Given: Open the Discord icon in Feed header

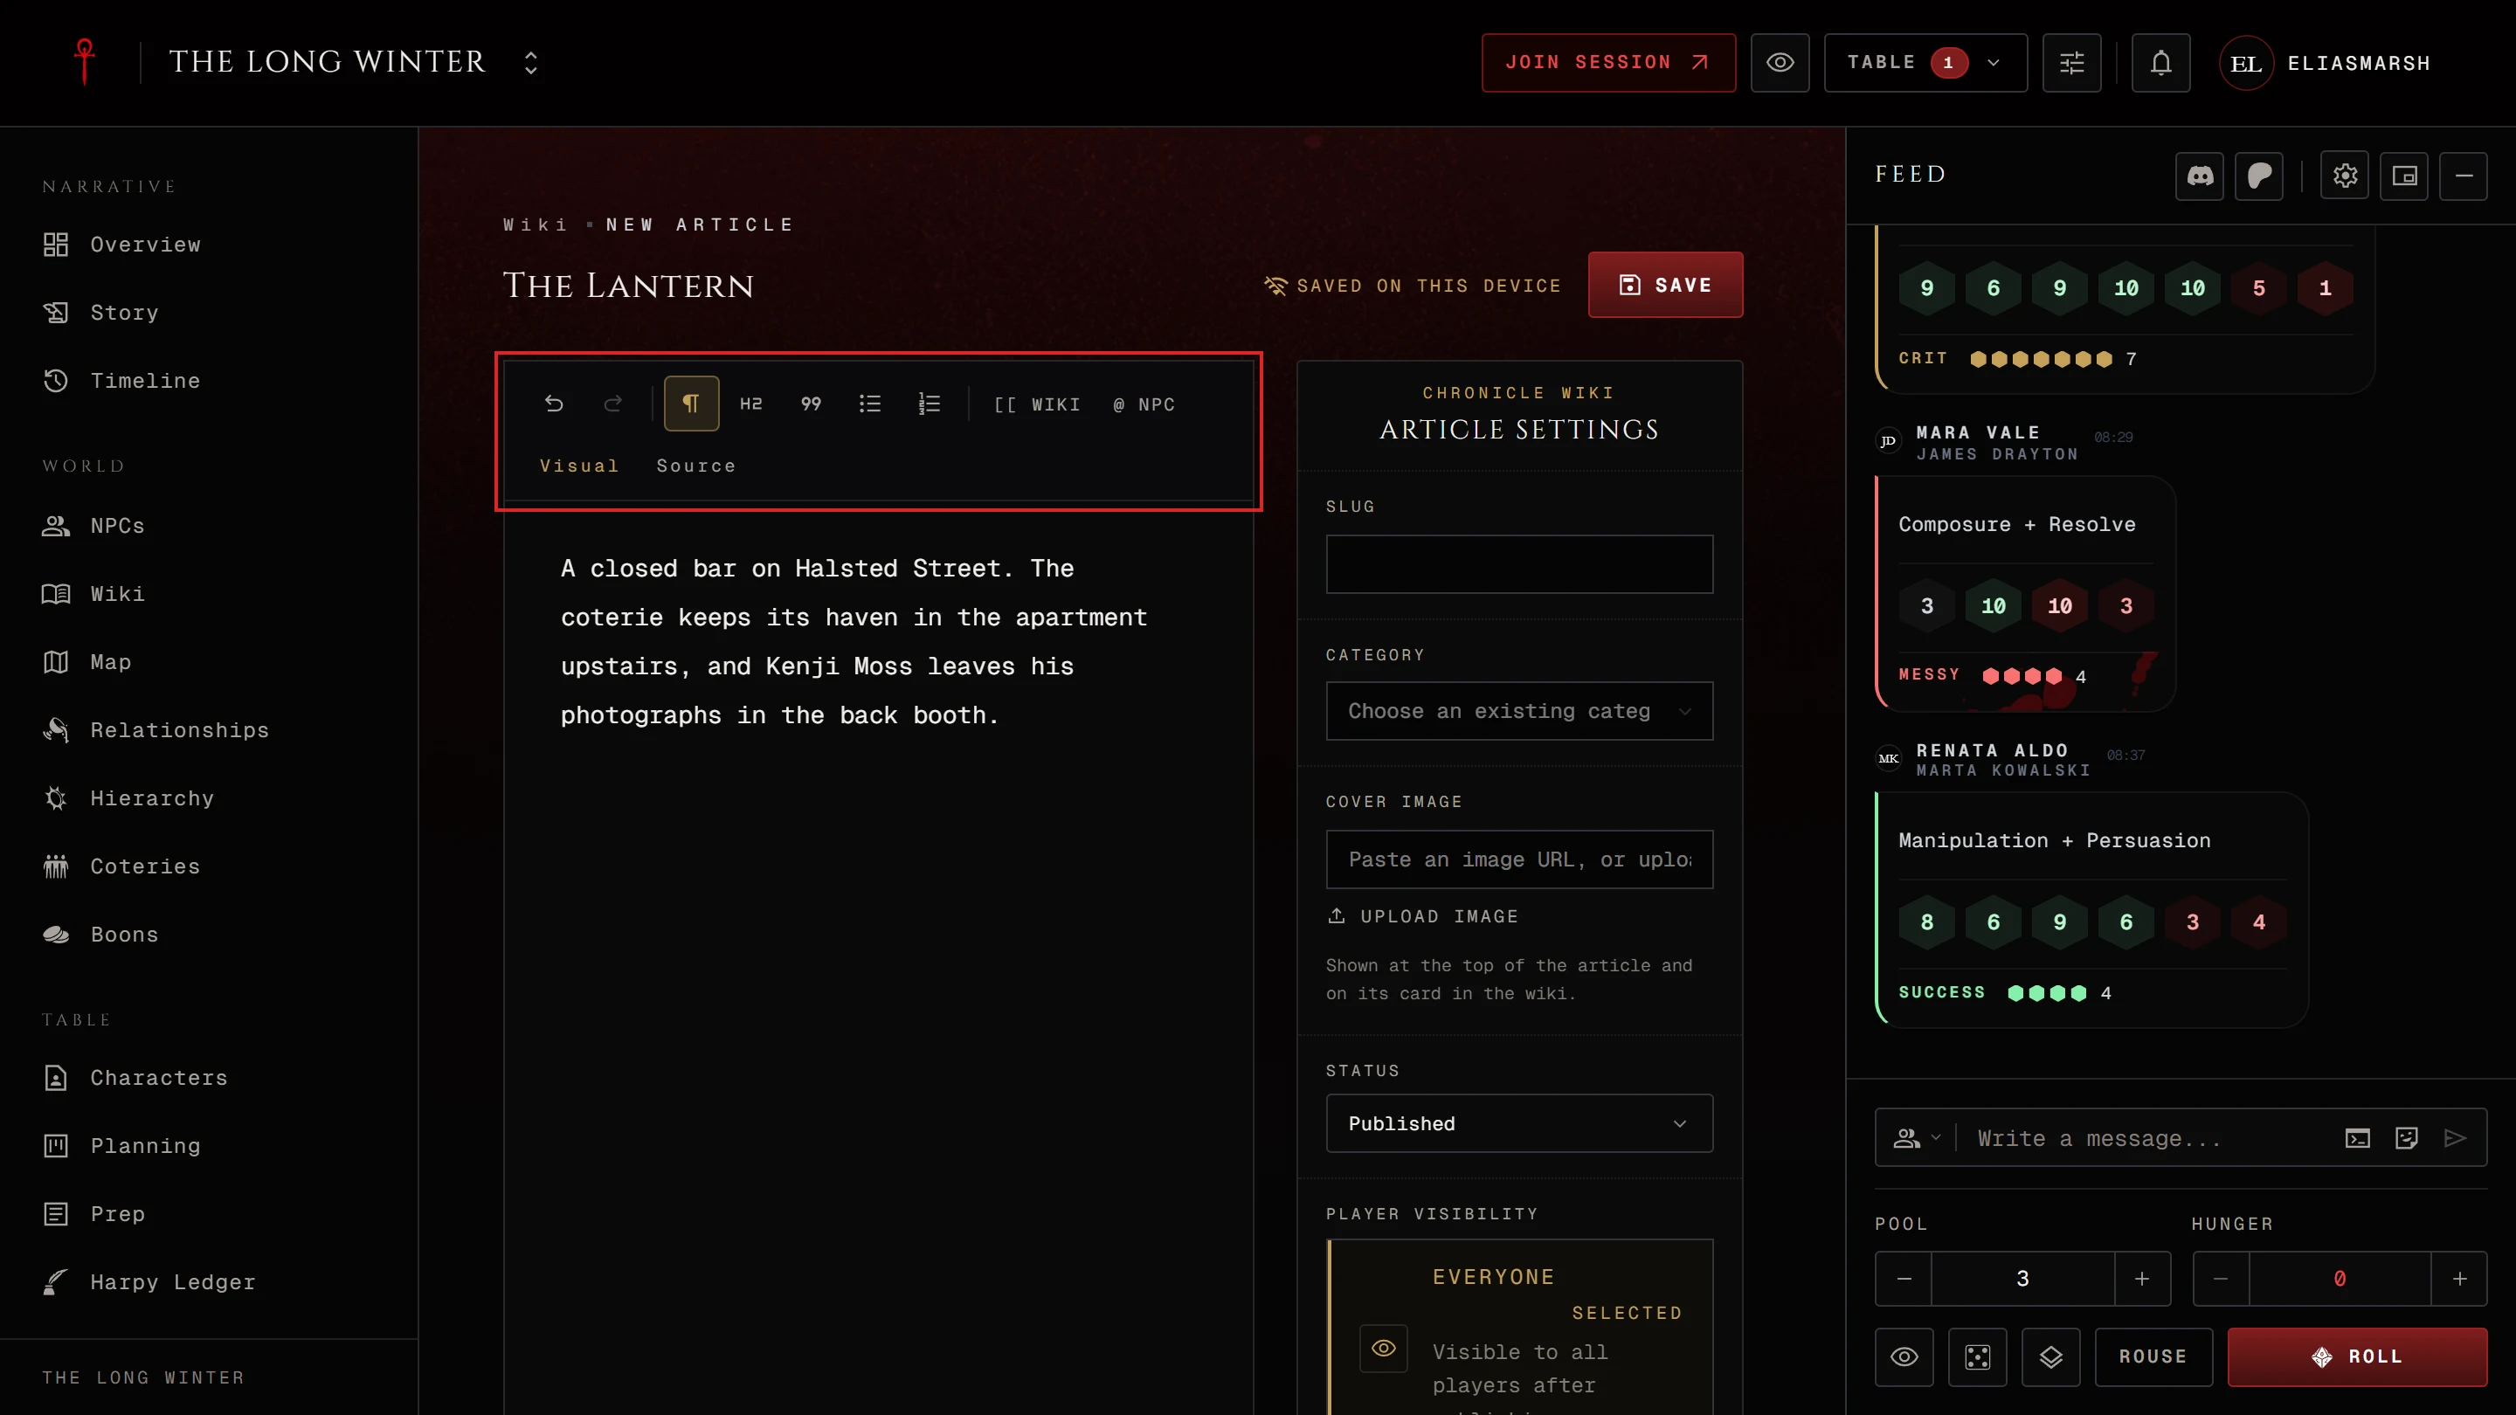Looking at the screenshot, I should (2200, 176).
